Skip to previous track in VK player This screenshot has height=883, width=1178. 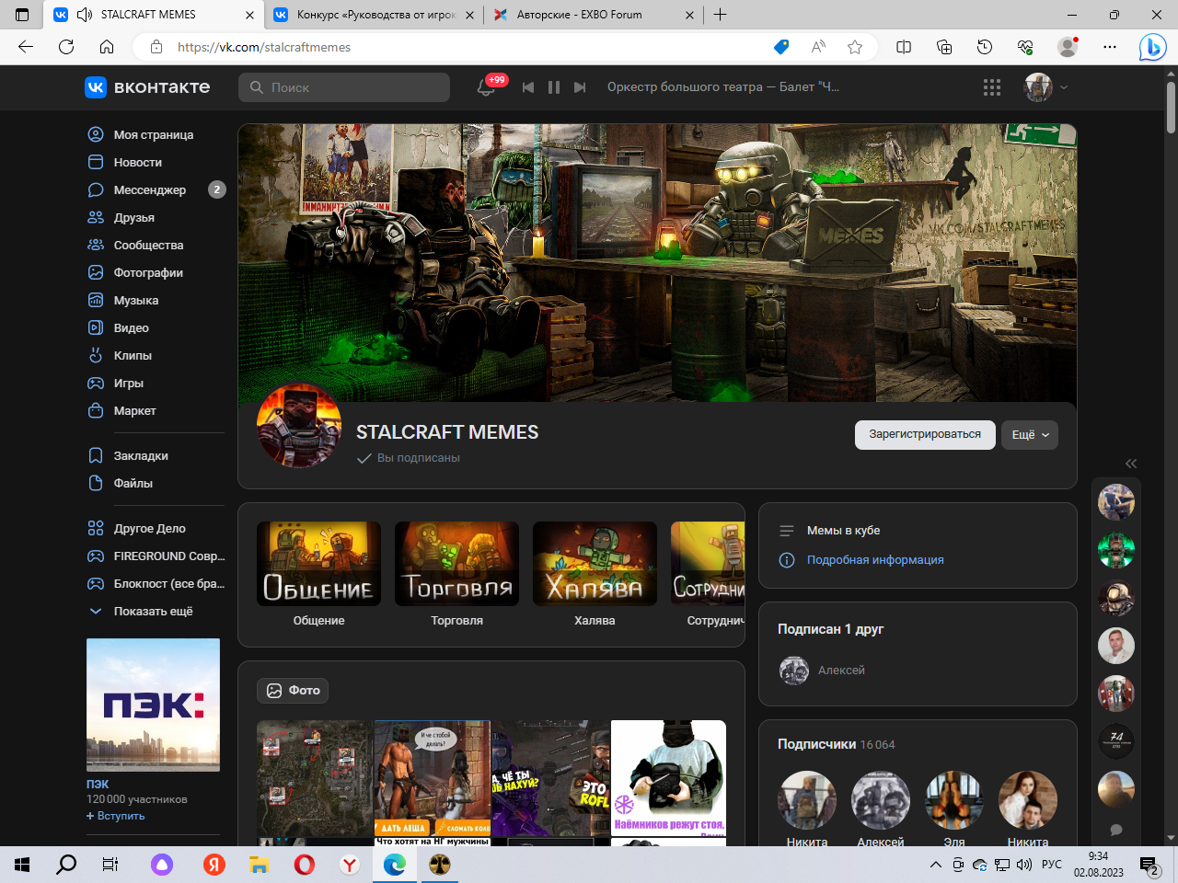click(528, 87)
